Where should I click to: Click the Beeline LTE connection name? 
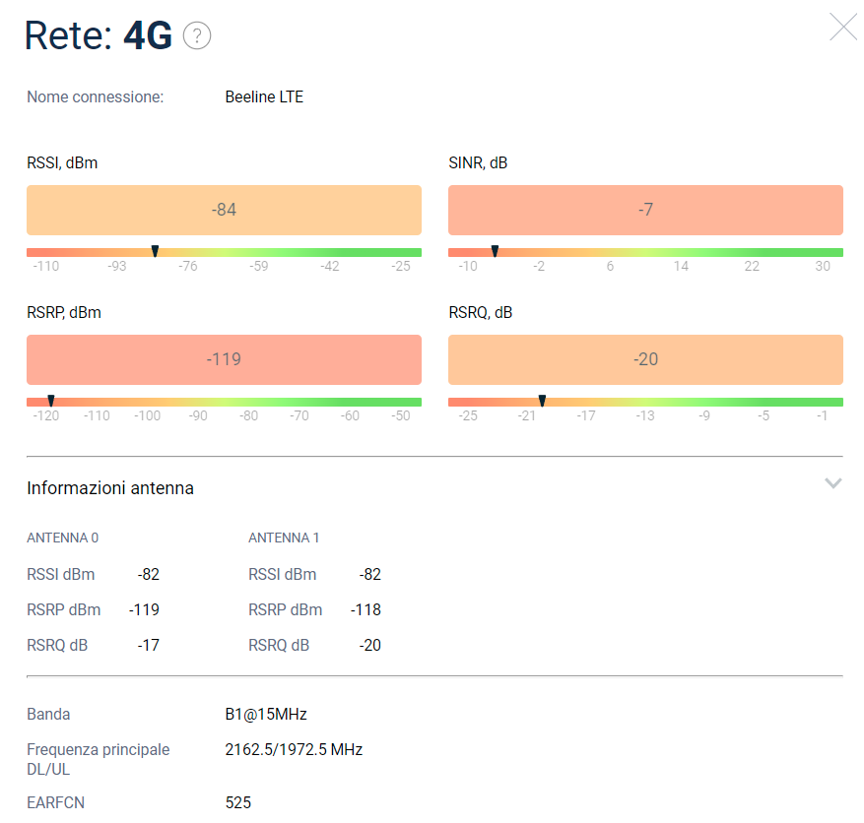(264, 97)
